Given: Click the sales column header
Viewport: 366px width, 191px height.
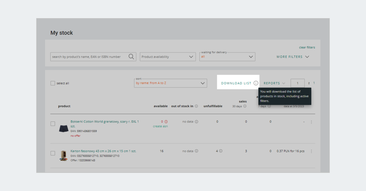Looking at the screenshot, I should 243,101.
